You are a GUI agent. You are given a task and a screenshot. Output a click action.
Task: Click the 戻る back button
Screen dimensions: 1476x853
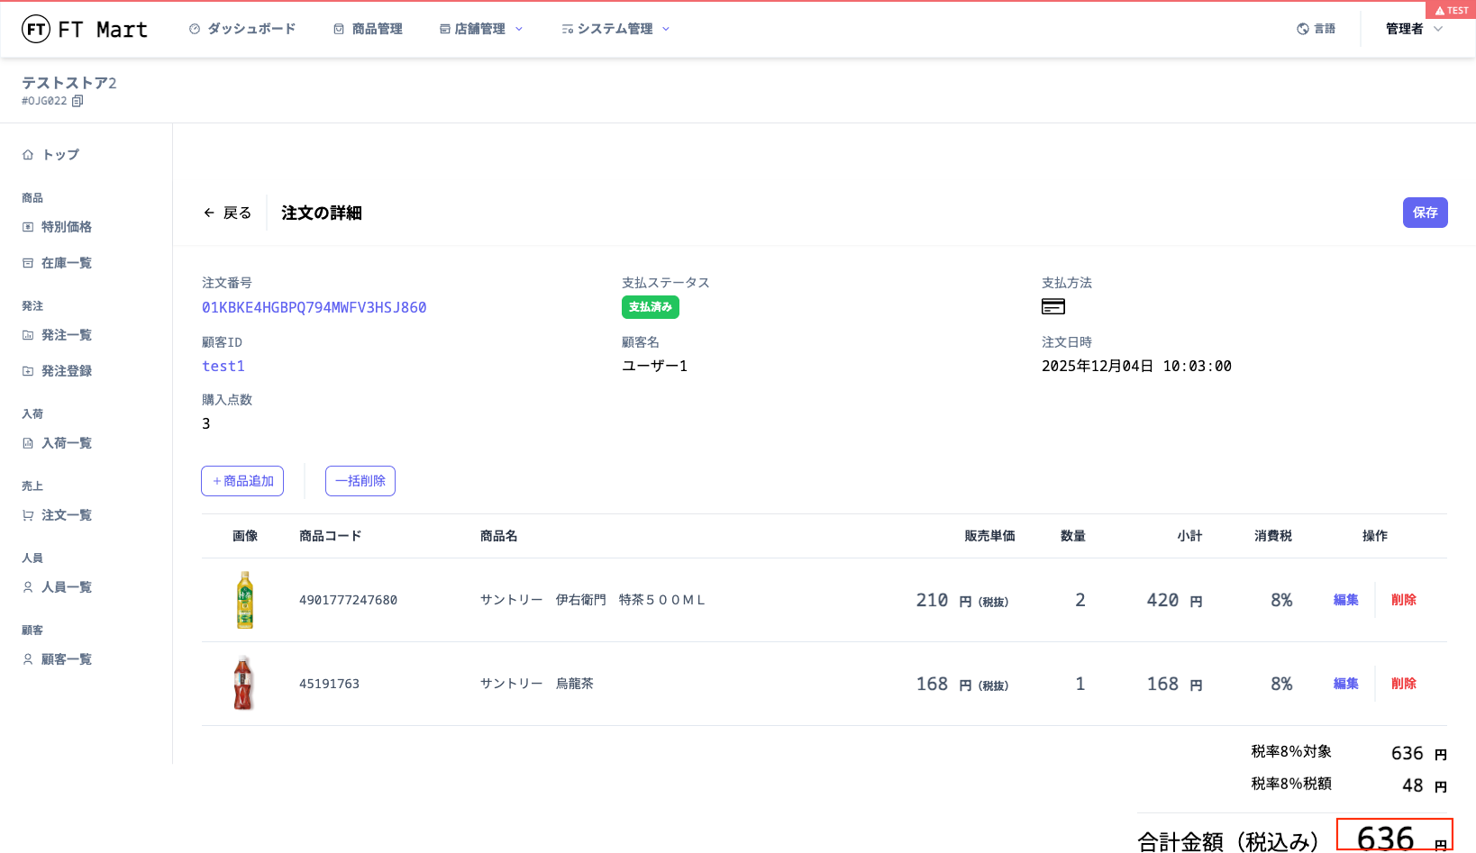click(x=227, y=213)
